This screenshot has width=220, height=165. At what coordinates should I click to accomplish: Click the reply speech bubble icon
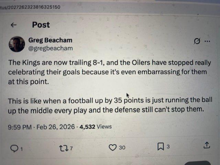coord(14,148)
